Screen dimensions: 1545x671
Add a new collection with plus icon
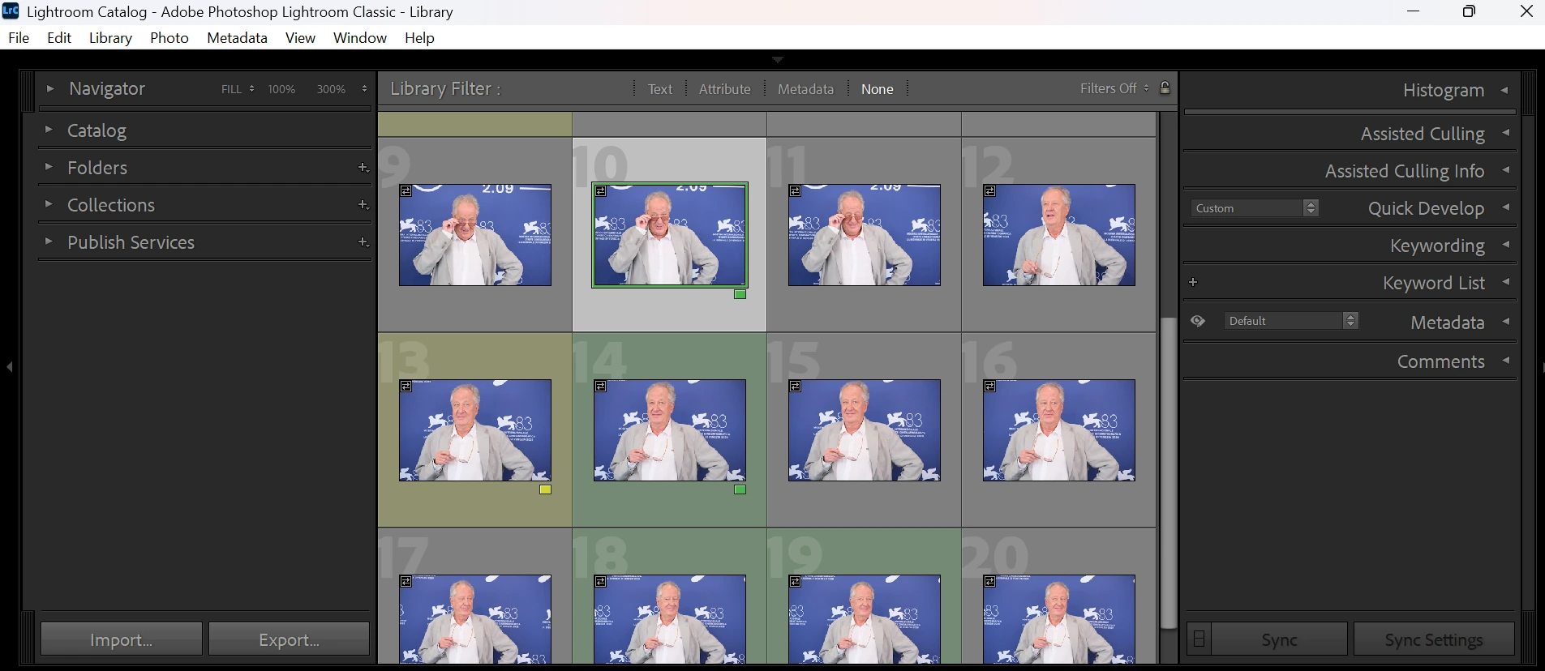(x=363, y=205)
